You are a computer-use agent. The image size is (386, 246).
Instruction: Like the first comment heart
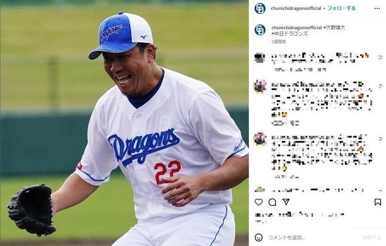tap(380, 57)
